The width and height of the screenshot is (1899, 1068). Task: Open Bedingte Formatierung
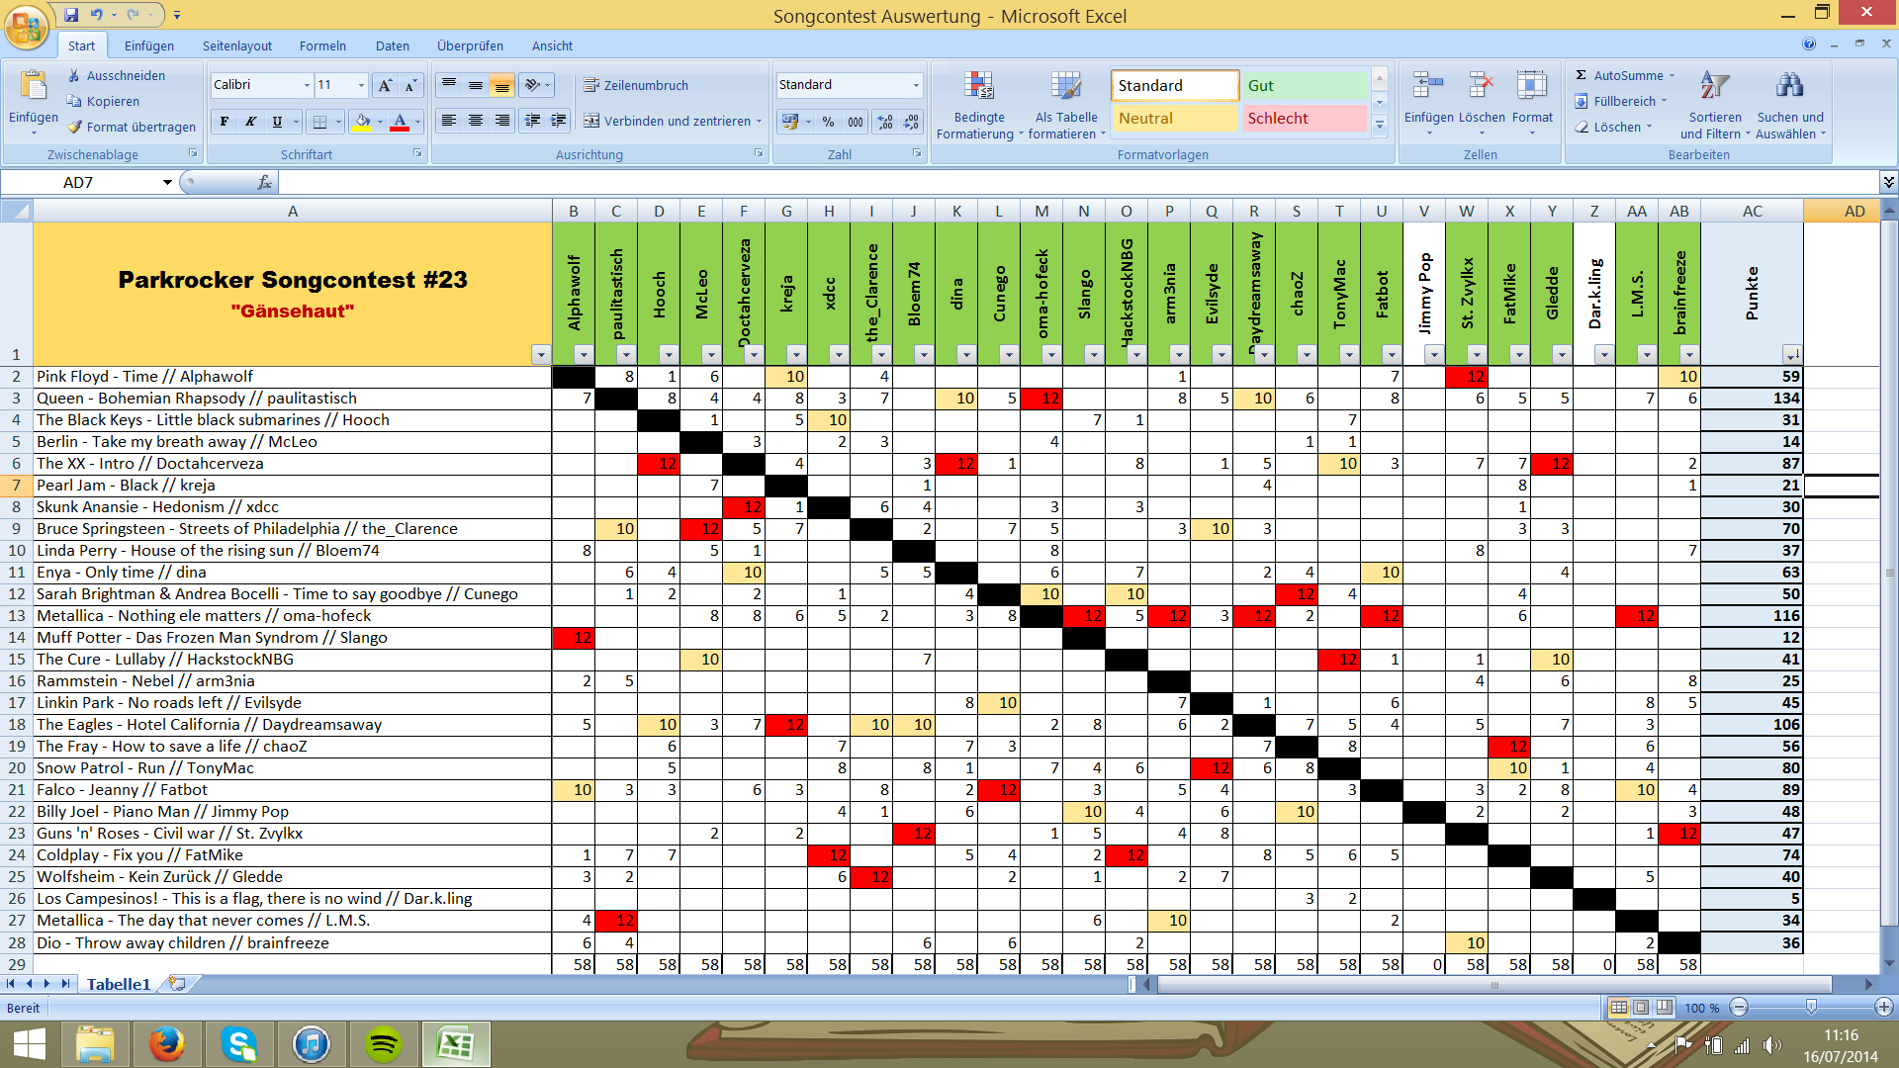(979, 105)
